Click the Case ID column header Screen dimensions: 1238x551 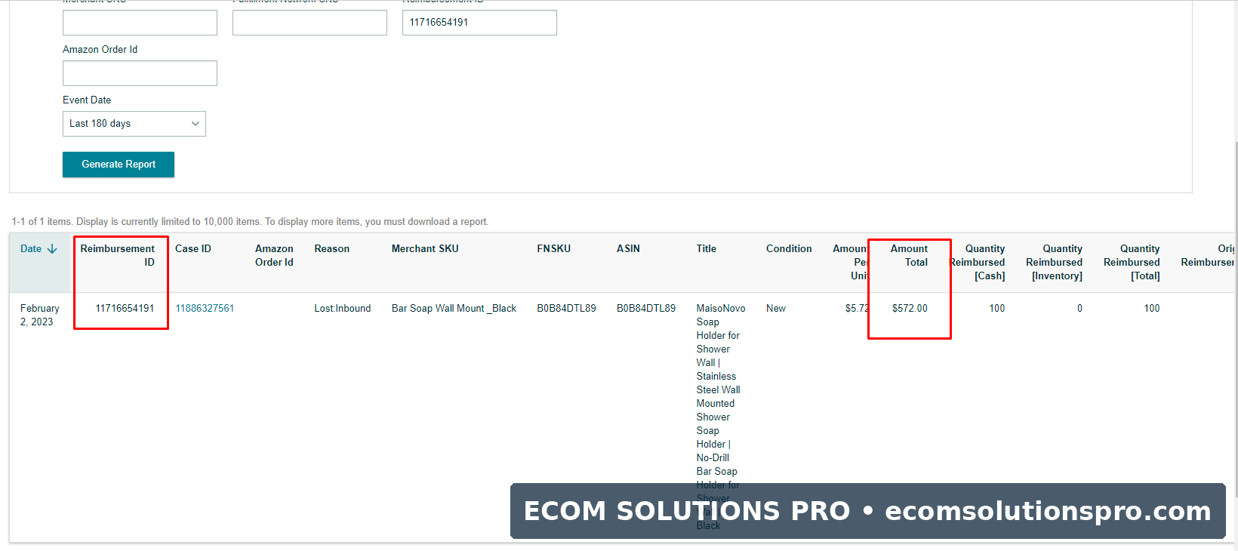coord(193,248)
